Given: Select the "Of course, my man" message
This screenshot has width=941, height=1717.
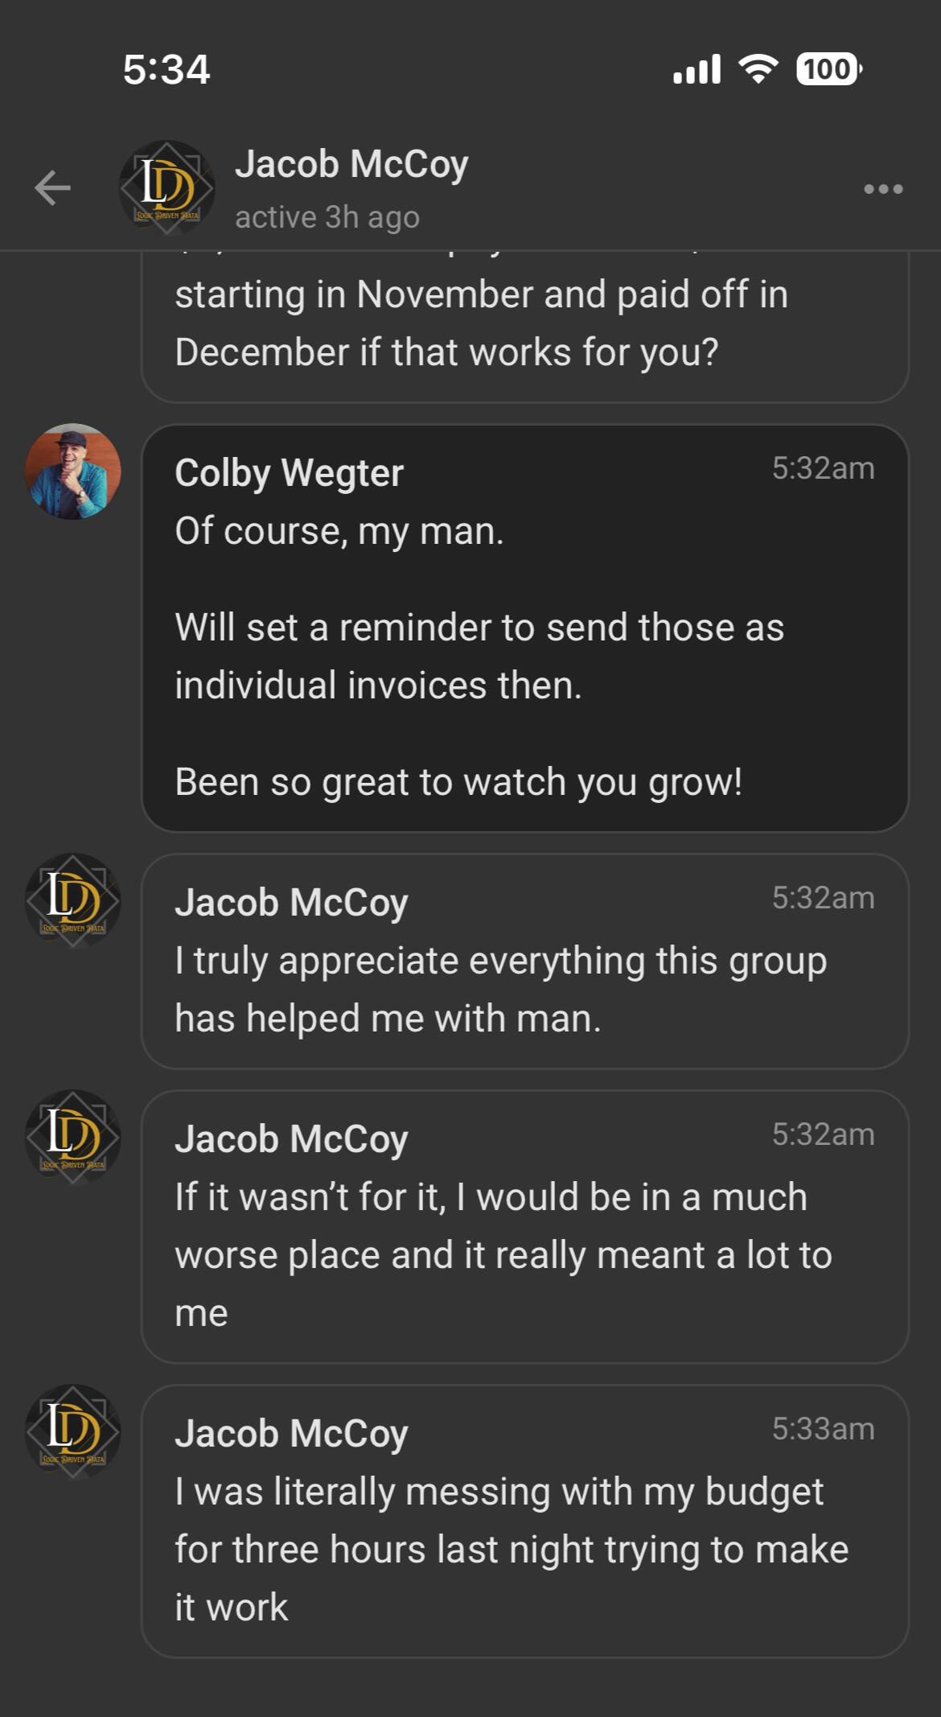Looking at the screenshot, I should (339, 532).
